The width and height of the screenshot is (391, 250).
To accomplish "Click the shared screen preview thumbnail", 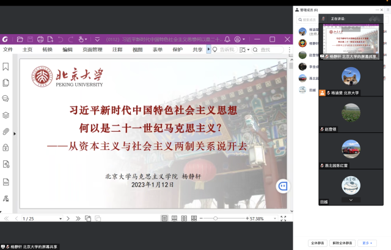I will (351, 41).
